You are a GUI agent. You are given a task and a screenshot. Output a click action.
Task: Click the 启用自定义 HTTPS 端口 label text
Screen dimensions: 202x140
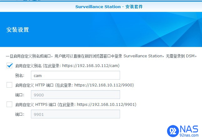(36, 105)
